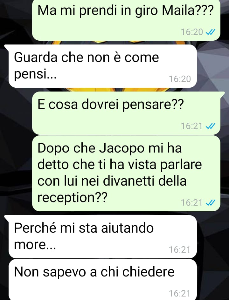Select message 'Non sapevo a chi chiedere'
The height and width of the screenshot is (300, 229).
pyautogui.click(x=103, y=280)
